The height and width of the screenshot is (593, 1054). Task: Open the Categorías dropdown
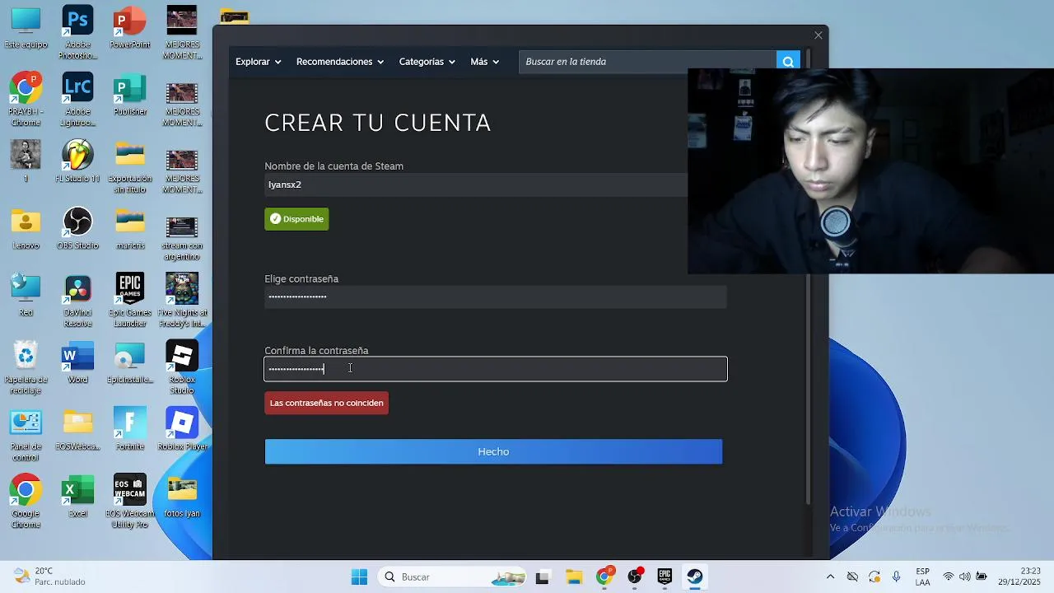427,62
